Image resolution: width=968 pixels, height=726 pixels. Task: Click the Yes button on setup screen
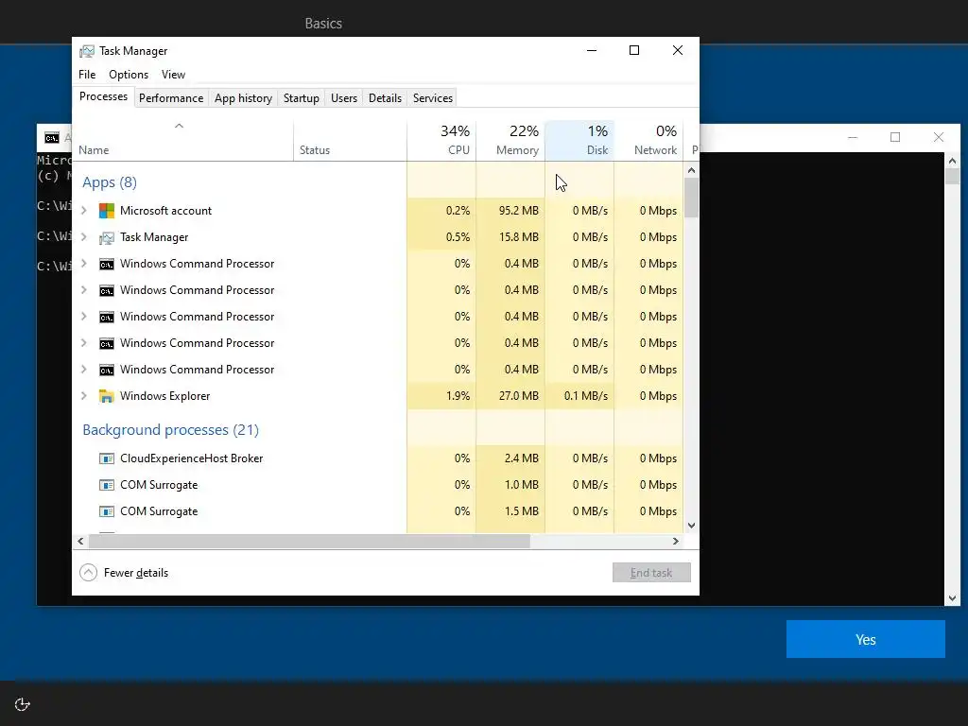(x=866, y=640)
